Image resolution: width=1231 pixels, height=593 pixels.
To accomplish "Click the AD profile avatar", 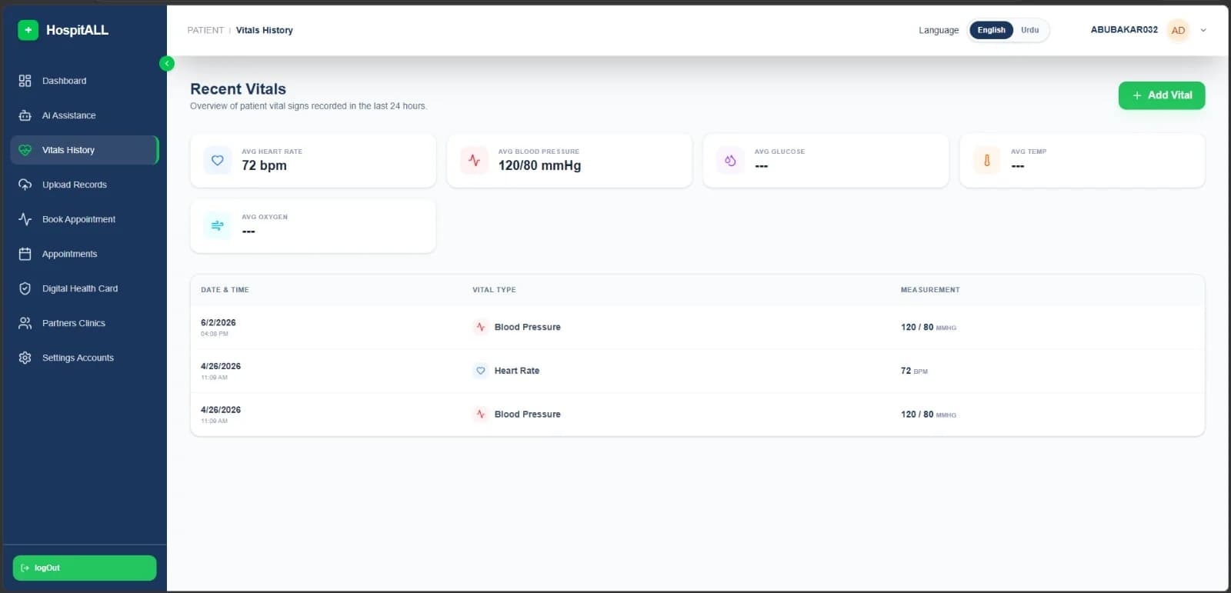I will pyautogui.click(x=1178, y=30).
